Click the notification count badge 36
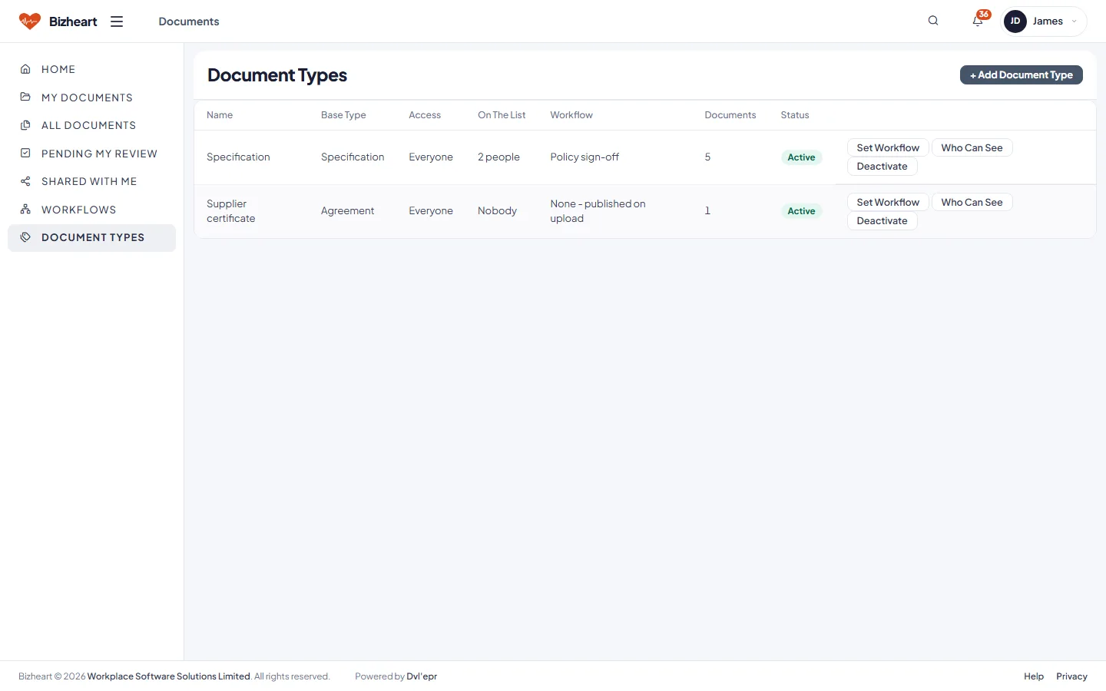Viewport: 1106px width, 691px height. click(983, 15)
